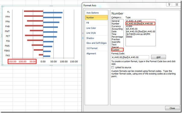Select the Number section in sidebar

click(x=96, y=18)
